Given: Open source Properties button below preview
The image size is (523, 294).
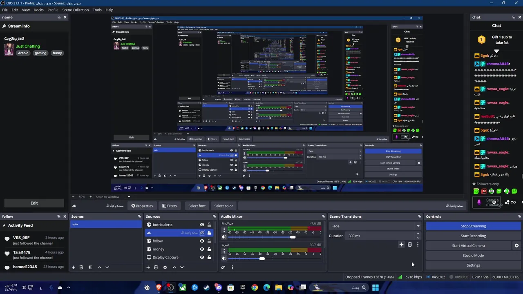Looking at the screenshot, I should click(x=142, y=206).
